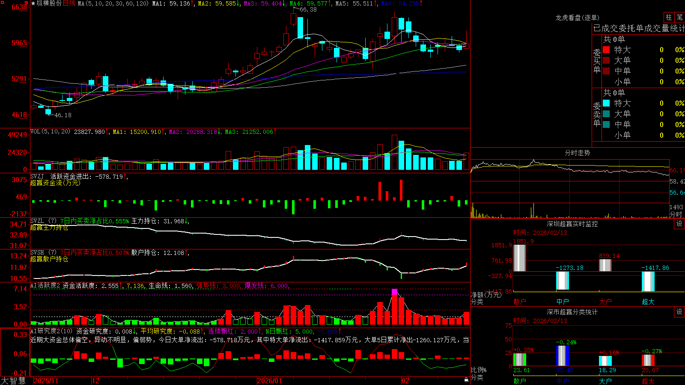685x385 pixels.
Task: Click the 大智慧 logo in bottom-left corner
Action: 13,381
